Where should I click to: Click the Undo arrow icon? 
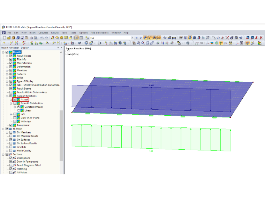pos(42,38)
